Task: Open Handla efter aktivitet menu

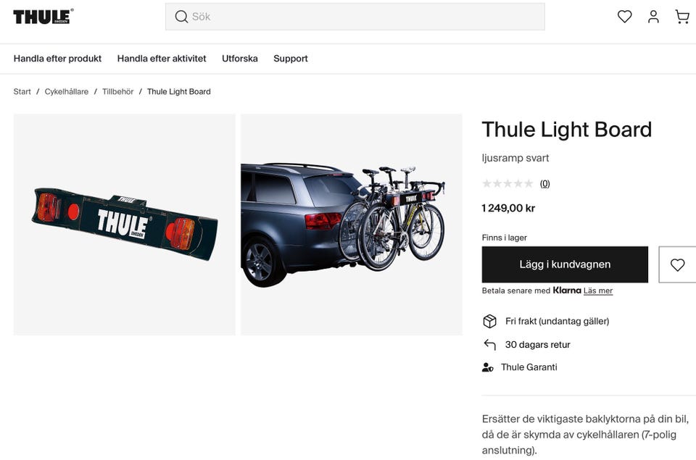Action: [162, 59]
